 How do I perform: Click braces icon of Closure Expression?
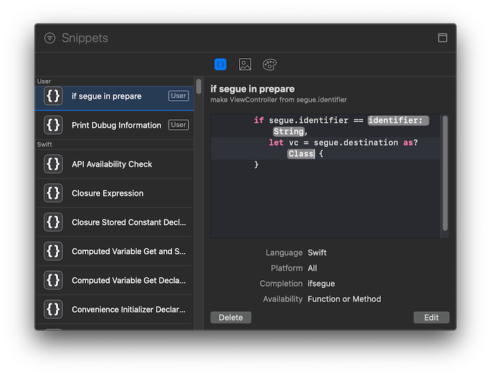[53, 194]
